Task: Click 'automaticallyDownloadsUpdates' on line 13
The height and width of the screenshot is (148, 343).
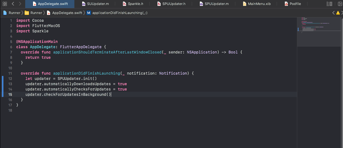Action: tap(77, 84)
